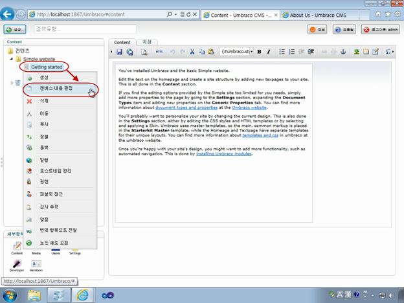
Task: Cut selection with the scissors toolbar icon
Action: point(192,52)
